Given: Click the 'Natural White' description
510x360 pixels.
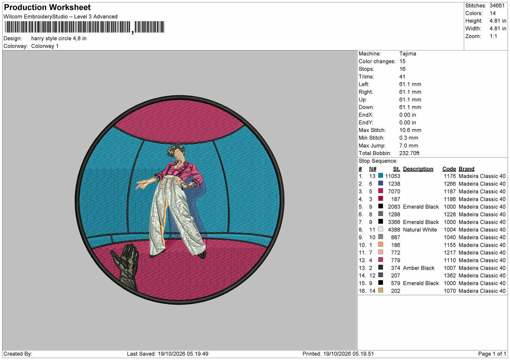Looking at the screenshot, I should tap(420, 230).
